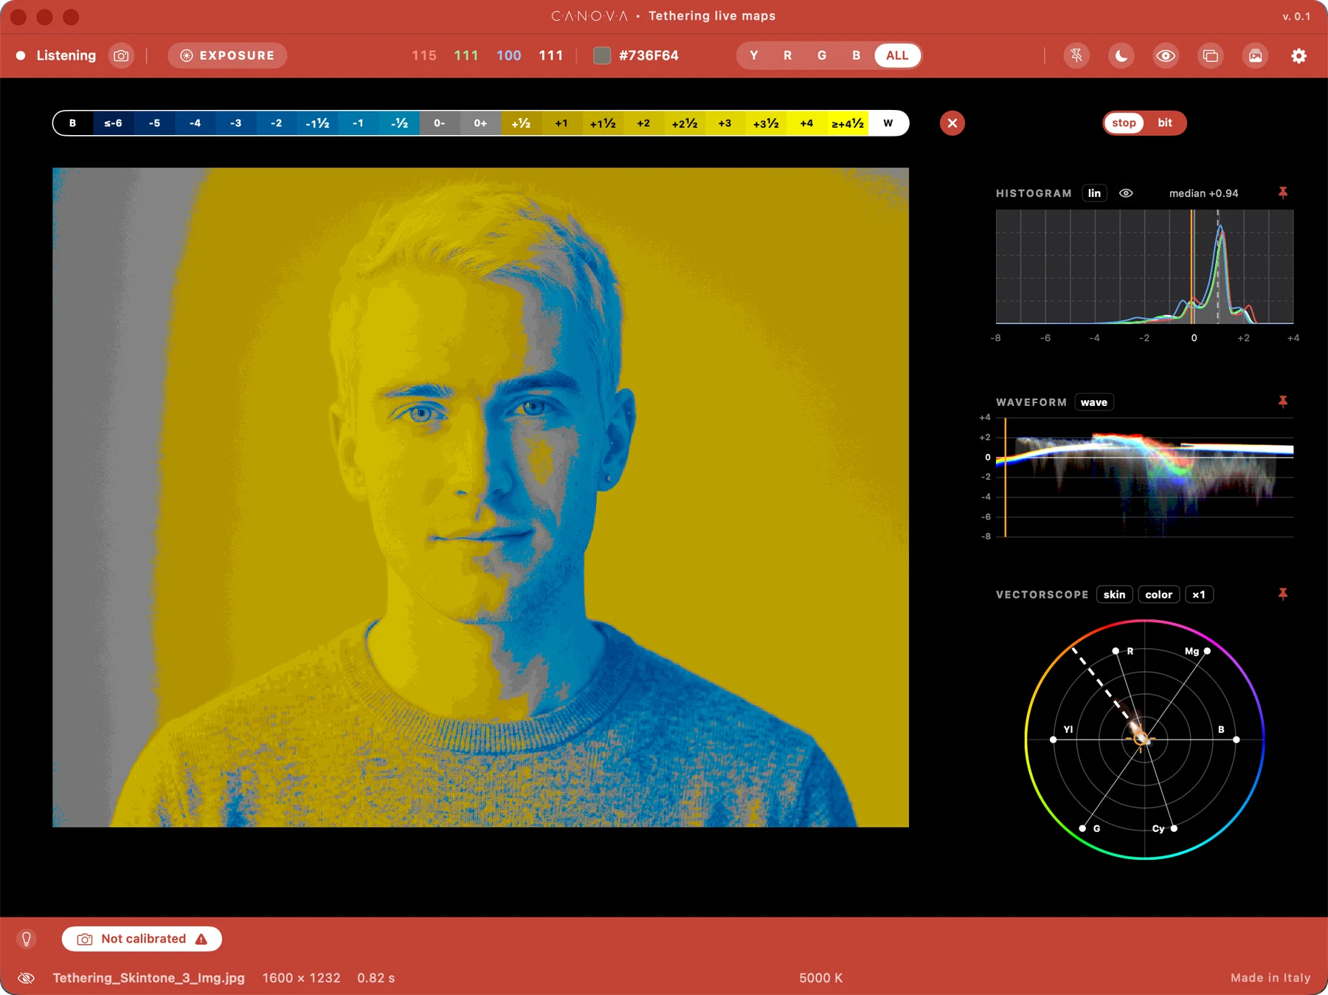This screenshot has height=995, width=1328.
Task: Click the +1 stop segment in the legend
Action: tap(561, 123)
